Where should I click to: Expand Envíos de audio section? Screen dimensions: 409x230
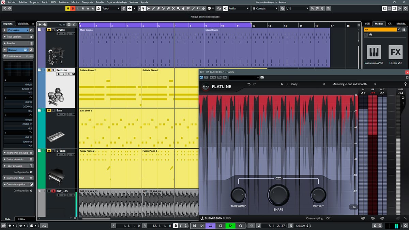pos(18,159)
